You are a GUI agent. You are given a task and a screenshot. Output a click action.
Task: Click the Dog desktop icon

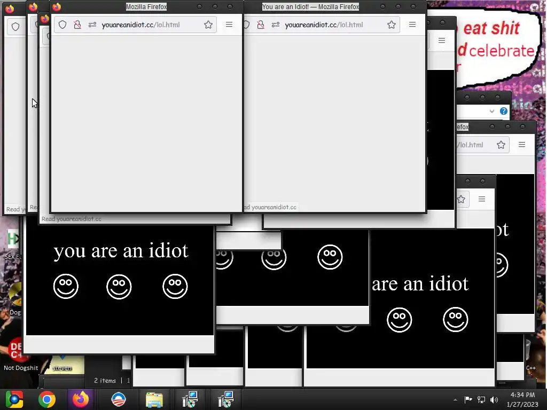(x=14, y=299)
